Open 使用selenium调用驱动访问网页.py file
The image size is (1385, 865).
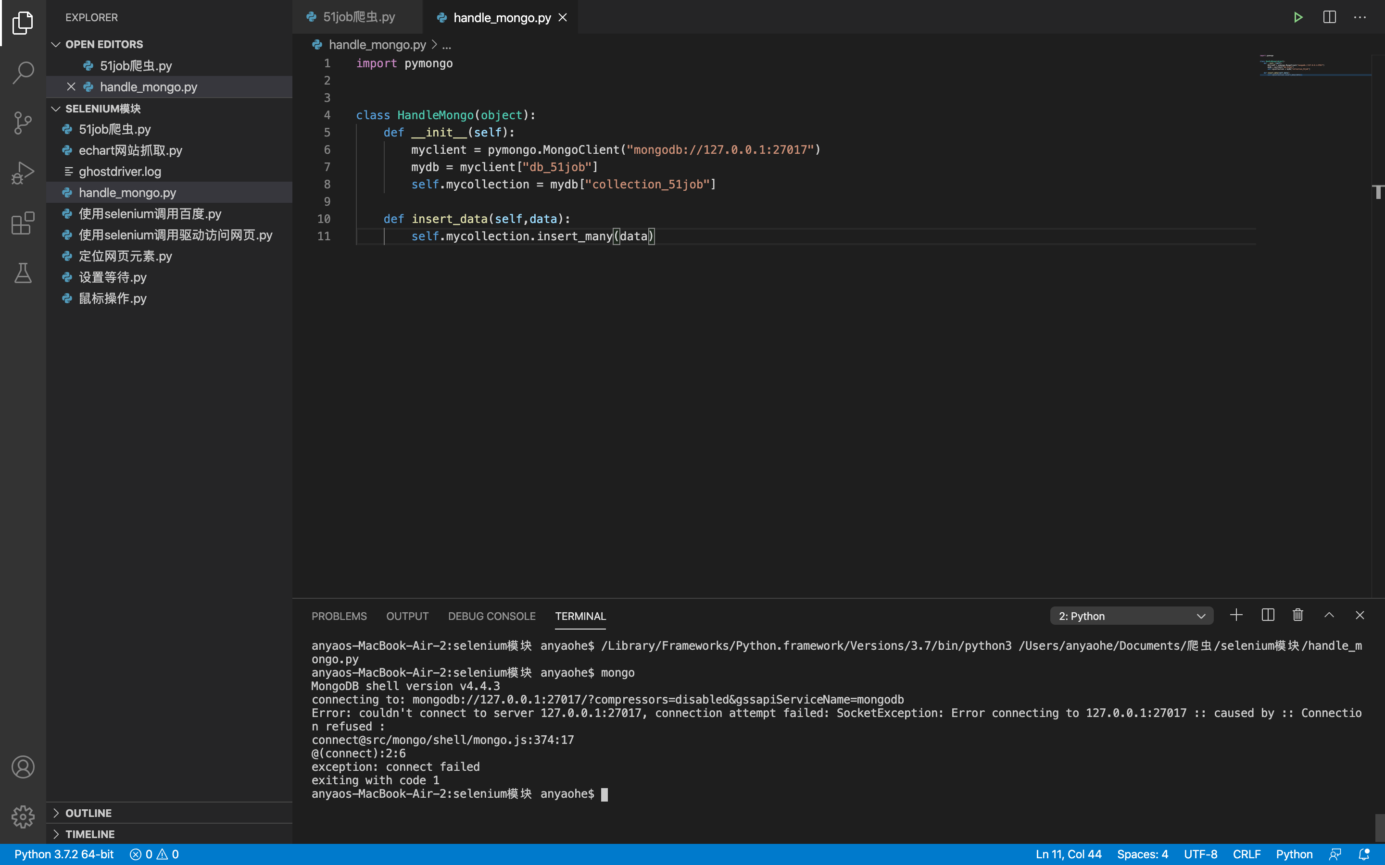[169, 235]
